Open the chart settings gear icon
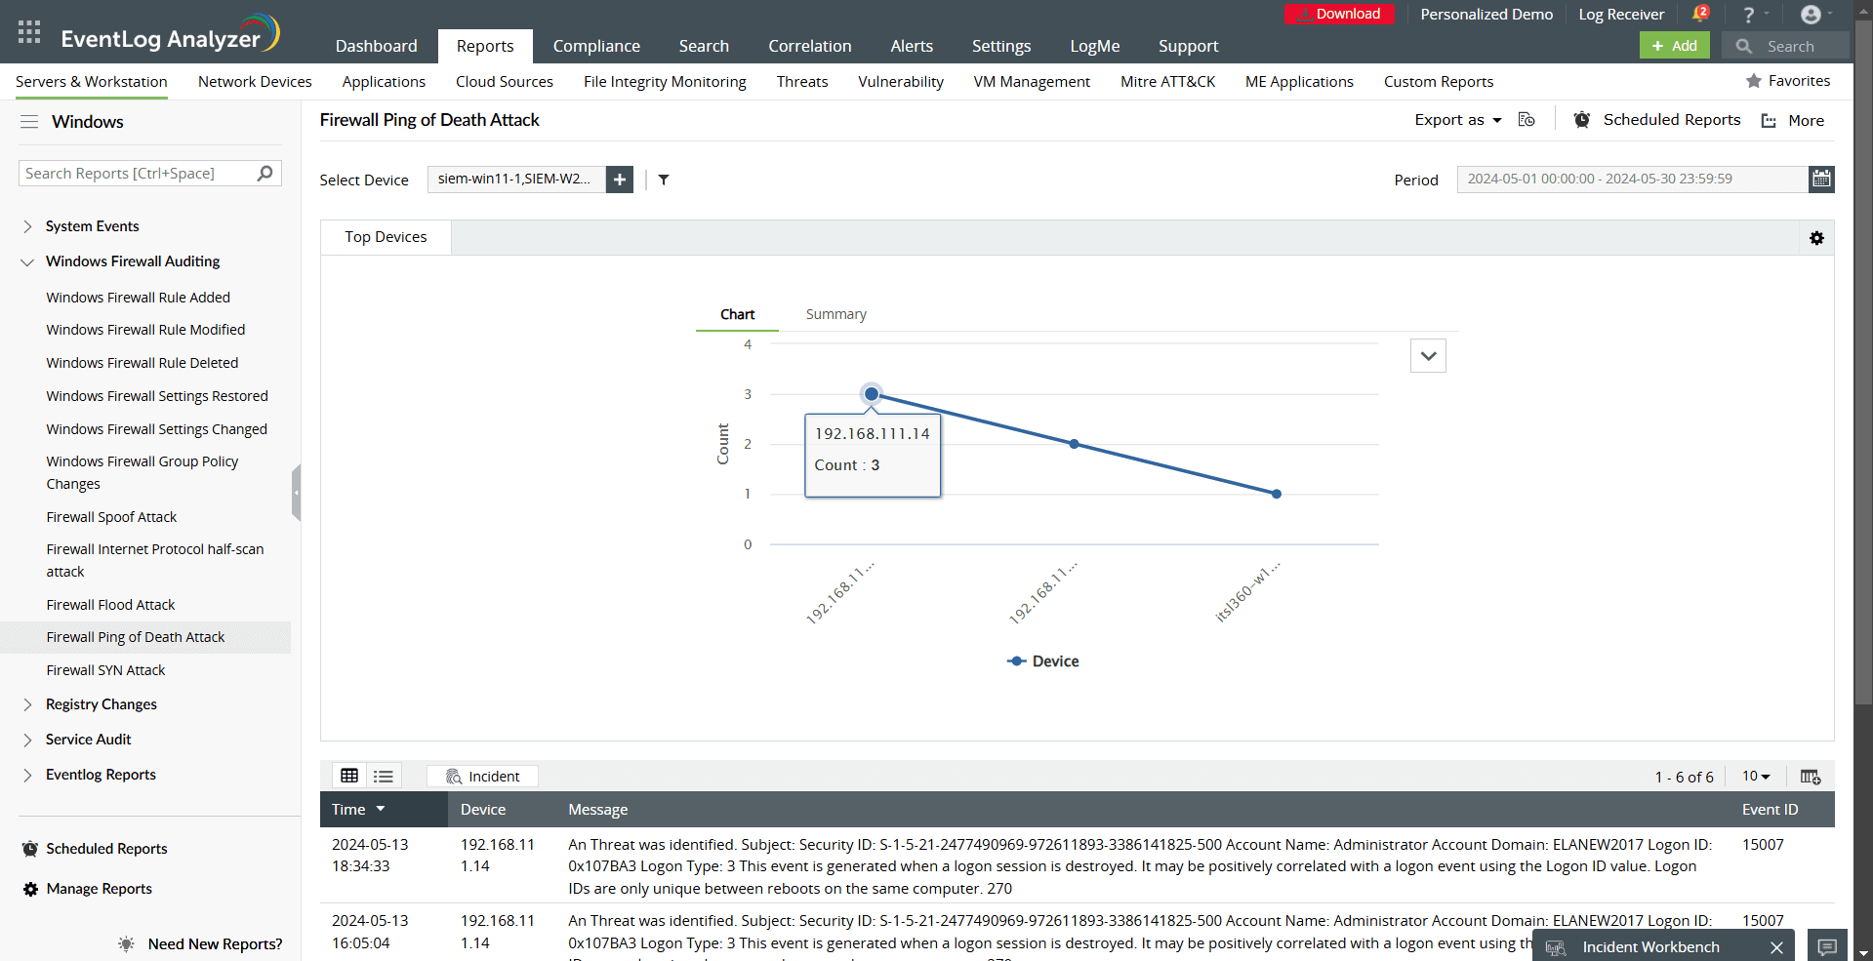The width and height of the screenshot is (1873, 961). 1816,237
